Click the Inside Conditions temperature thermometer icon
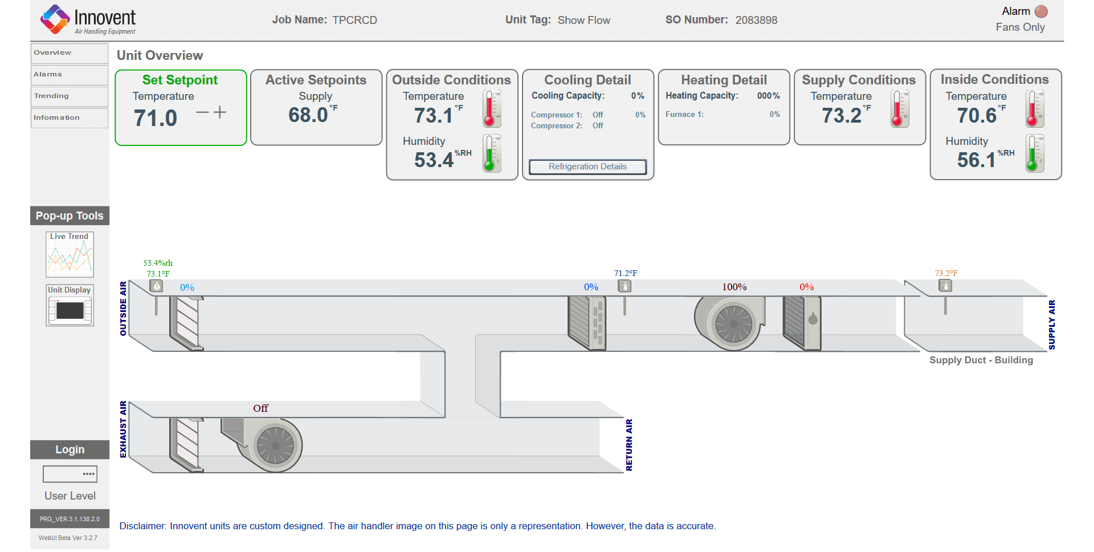The width and height of the screenshot is (1094, 552). [1035, 108]
